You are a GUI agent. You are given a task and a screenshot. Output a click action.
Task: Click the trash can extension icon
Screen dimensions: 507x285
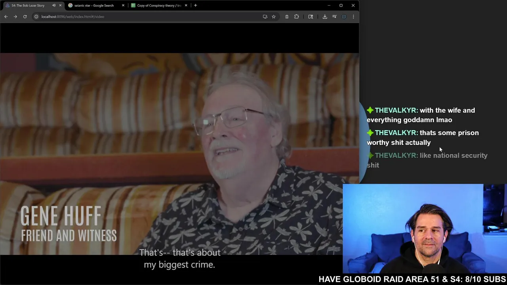pos(287,17)
